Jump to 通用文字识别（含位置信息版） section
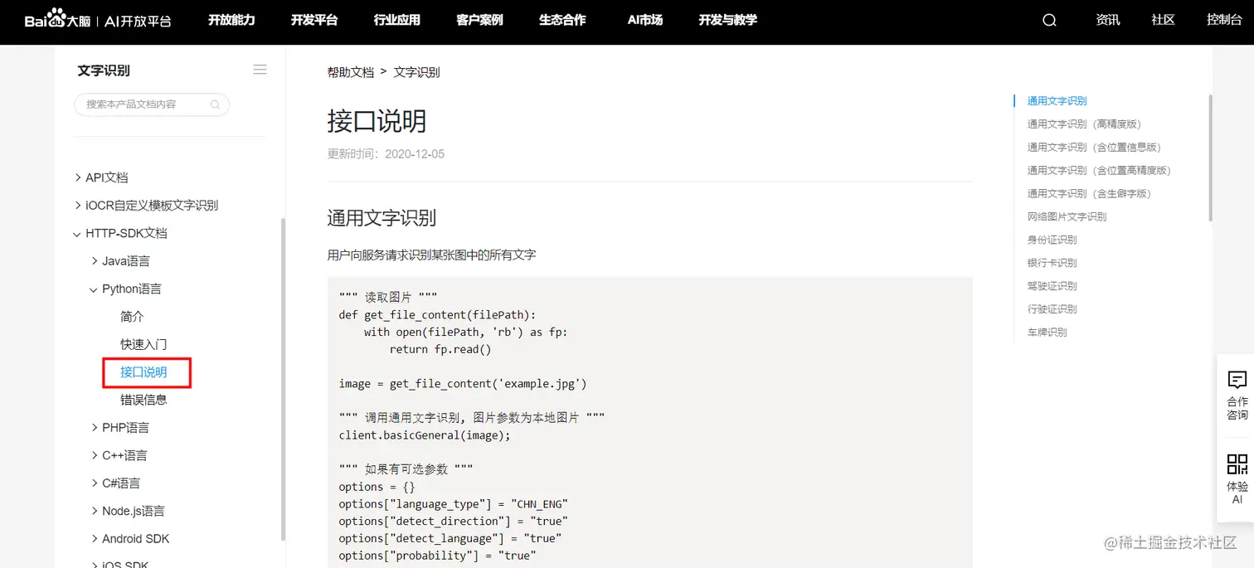 point(1094,148)
